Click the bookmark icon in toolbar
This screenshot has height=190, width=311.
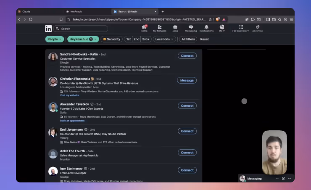(x=61, y=19)
